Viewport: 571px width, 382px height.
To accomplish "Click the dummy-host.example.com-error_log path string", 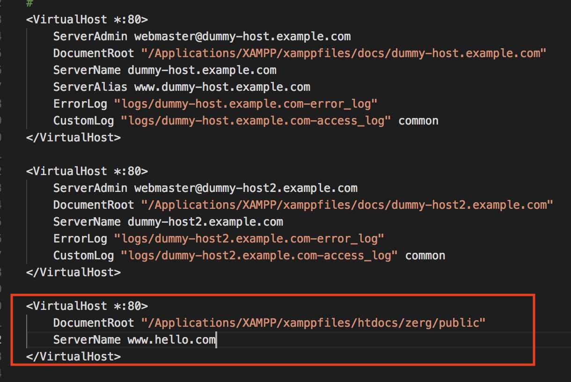I will click(246, 104).
